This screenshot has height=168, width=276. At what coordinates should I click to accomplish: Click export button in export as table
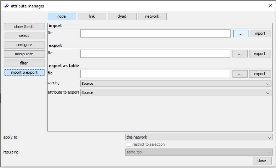tap(260, 74)
